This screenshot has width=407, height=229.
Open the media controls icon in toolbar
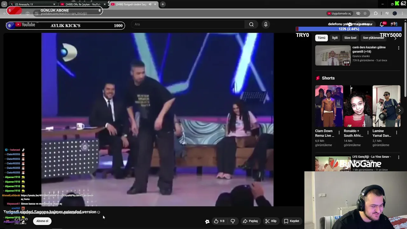[x=387, y=13]
